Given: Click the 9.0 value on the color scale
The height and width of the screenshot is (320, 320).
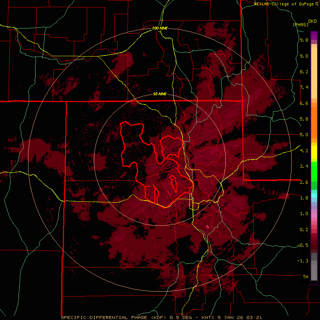Looking at the screenshot, I should tap(304, 56).
